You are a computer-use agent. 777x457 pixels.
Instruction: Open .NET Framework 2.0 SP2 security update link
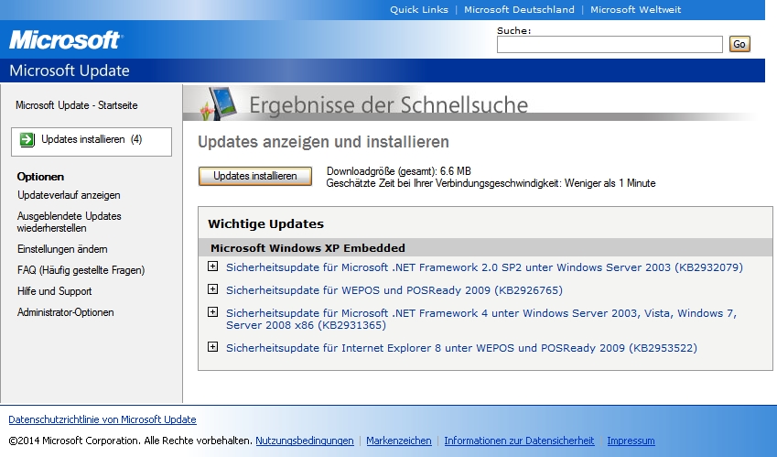(484, 267)
